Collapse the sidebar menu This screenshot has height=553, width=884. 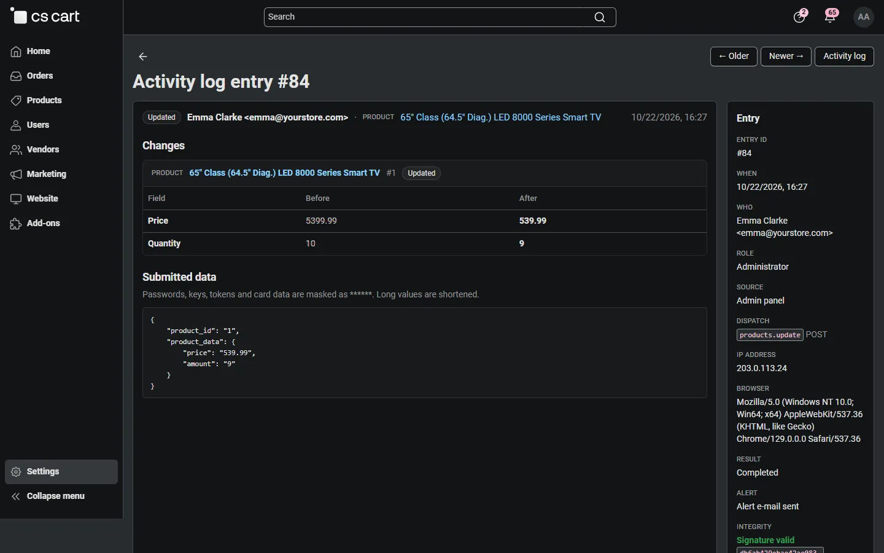click(x=61, y=496)
